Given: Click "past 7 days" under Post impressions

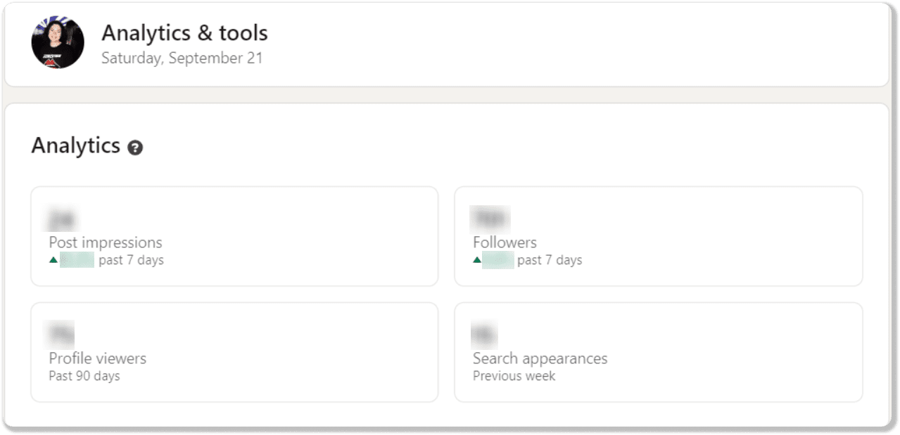Looking at the screenshot, I should tap(131, 261).
